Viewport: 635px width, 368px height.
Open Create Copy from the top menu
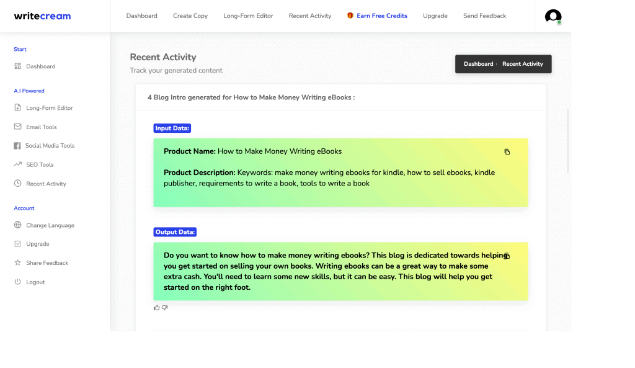(x=190, y=16)
